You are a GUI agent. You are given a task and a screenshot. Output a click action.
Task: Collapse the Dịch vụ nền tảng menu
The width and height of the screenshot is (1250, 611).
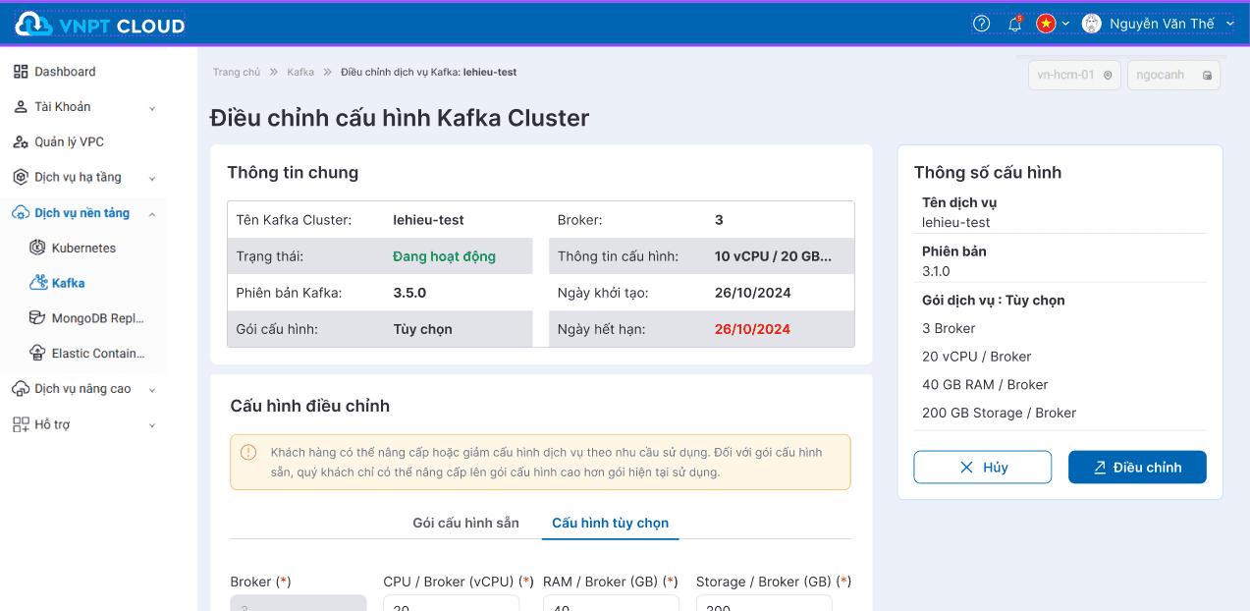click(x=83, y=213)
